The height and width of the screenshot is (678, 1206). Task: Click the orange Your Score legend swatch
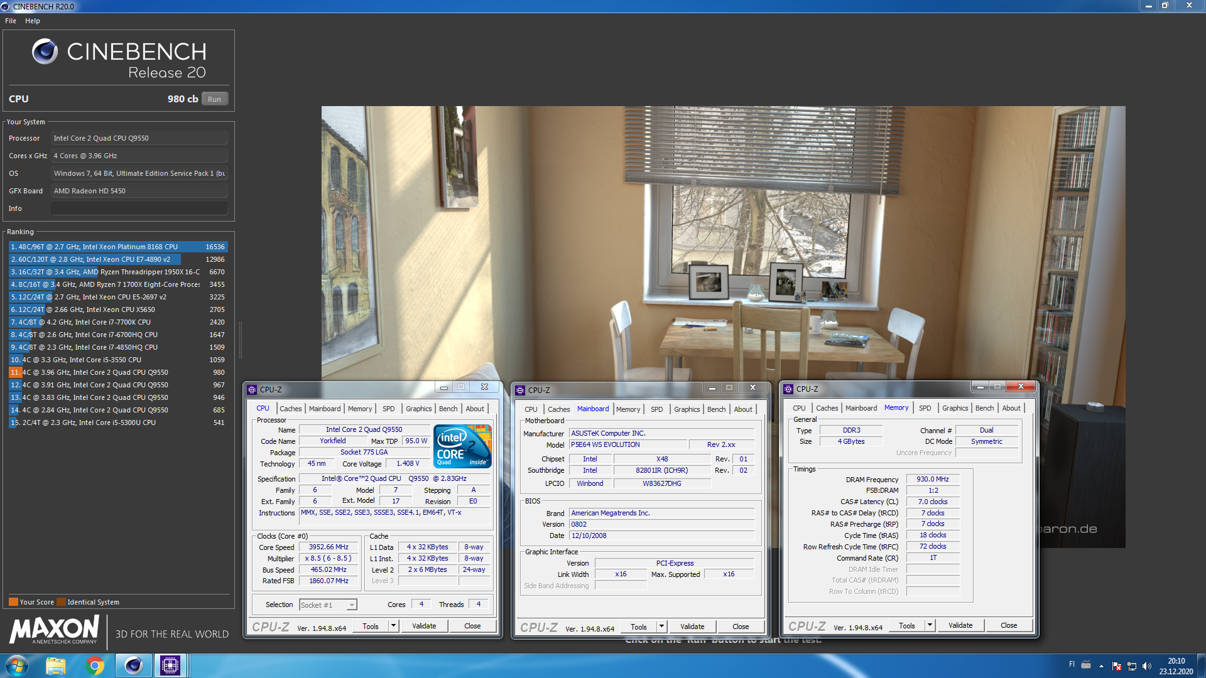(13, 602)
